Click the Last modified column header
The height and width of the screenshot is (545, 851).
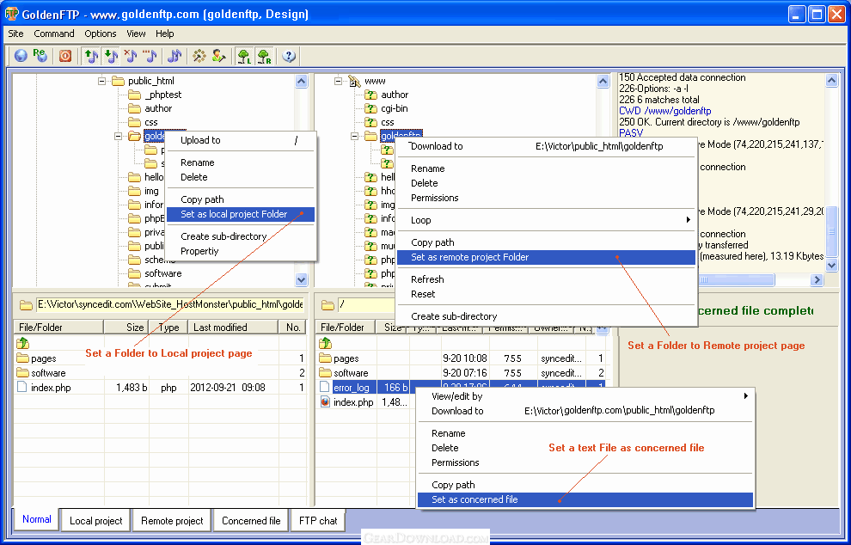pyautogui.click(x=233, y=328)
